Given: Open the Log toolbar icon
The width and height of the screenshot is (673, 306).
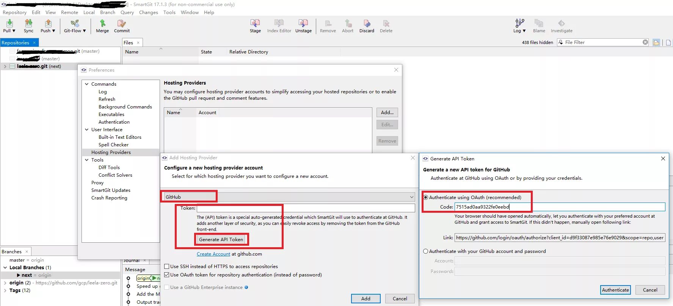Looking at the screenshot, I should pyautogui.click(x=519, y=23).
